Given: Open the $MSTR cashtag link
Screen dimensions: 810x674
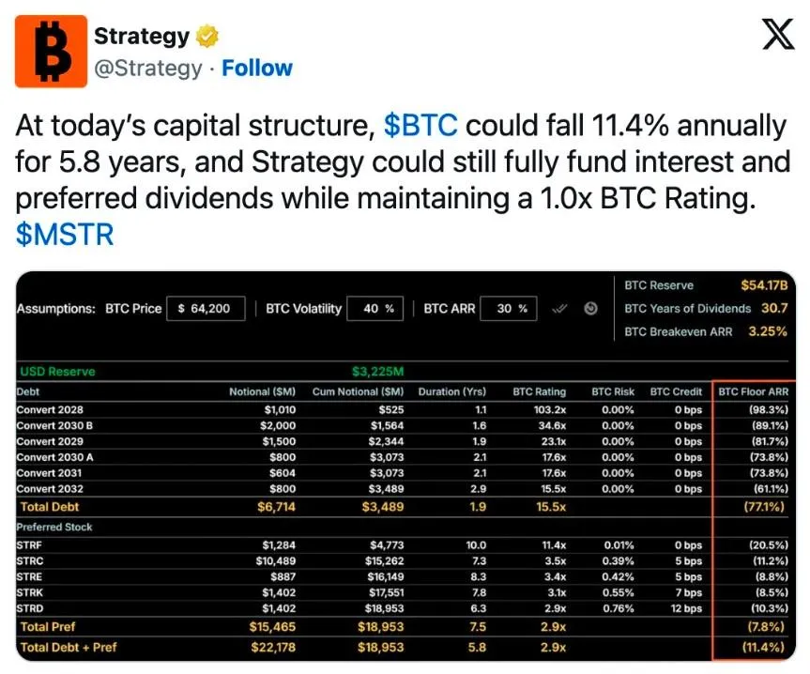Looking at the screenshot, I should click(65, 234).
